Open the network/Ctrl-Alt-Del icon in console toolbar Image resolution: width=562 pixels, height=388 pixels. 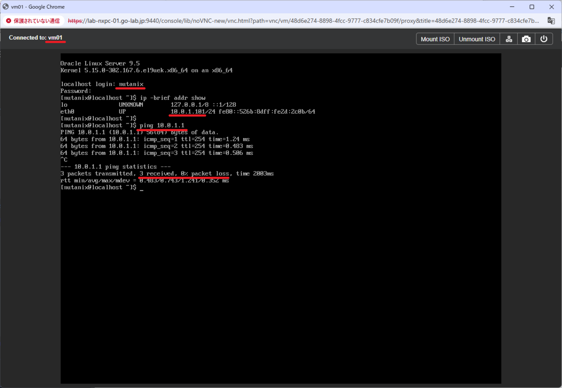(509, 39)
